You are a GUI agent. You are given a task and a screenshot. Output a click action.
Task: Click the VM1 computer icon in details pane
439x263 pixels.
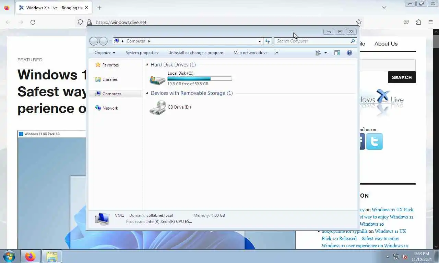pos(102,219)
